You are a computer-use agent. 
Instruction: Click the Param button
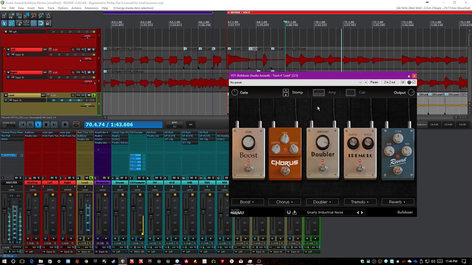[x=374, y=82]
